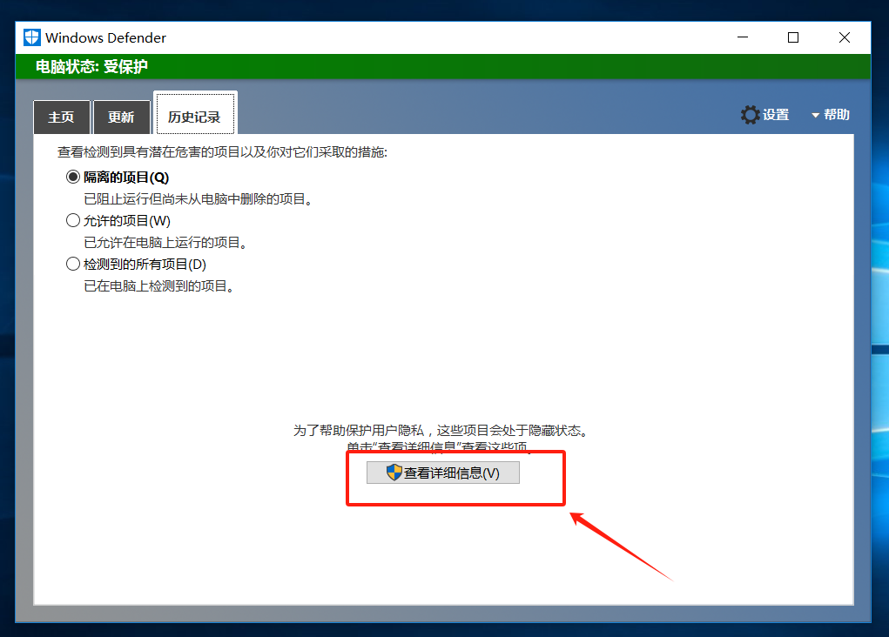Maximize the Windows Defender window

[793, 37]
